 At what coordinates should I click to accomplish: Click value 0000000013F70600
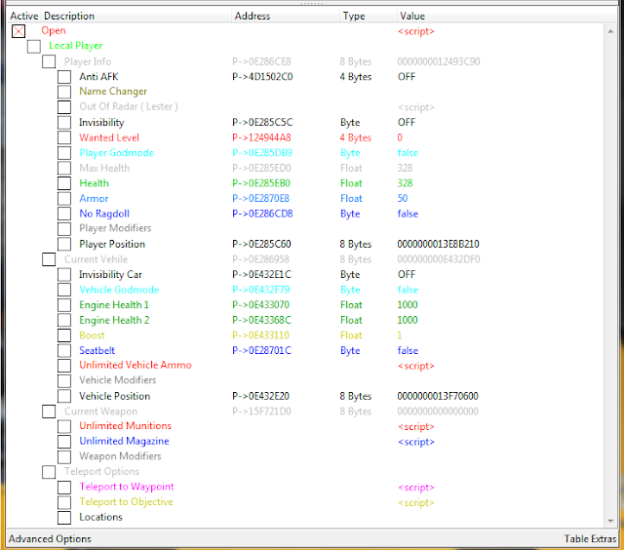tap(438, 396)
